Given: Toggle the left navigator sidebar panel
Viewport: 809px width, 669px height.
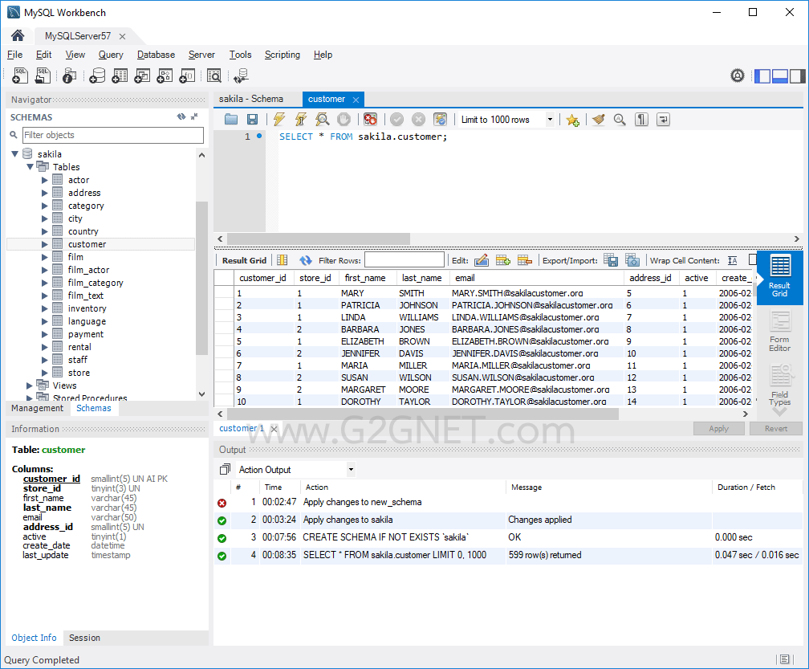Looking at the screenshot, I should (762, 76).
